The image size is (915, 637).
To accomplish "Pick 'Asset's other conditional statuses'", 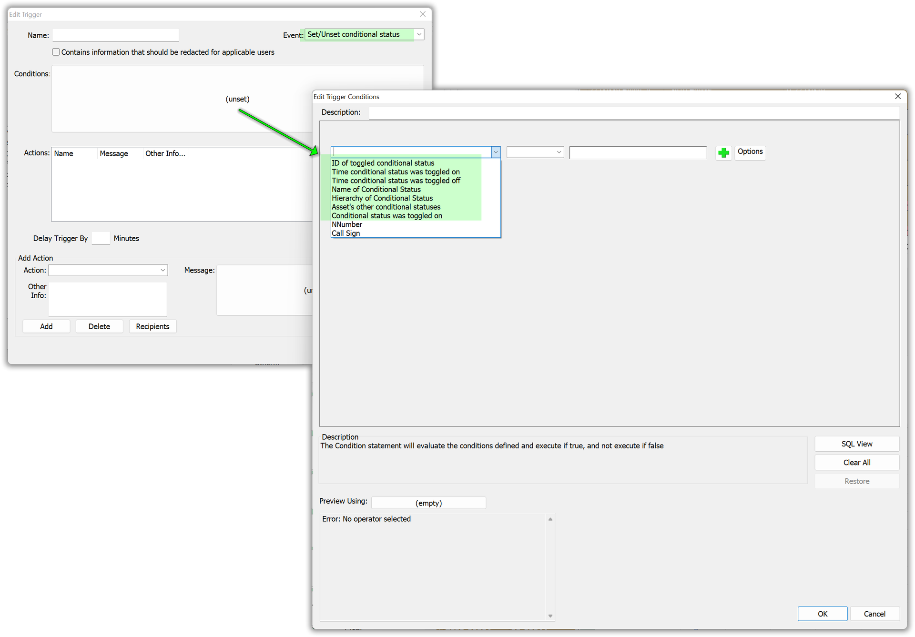I will click(386, 207).
